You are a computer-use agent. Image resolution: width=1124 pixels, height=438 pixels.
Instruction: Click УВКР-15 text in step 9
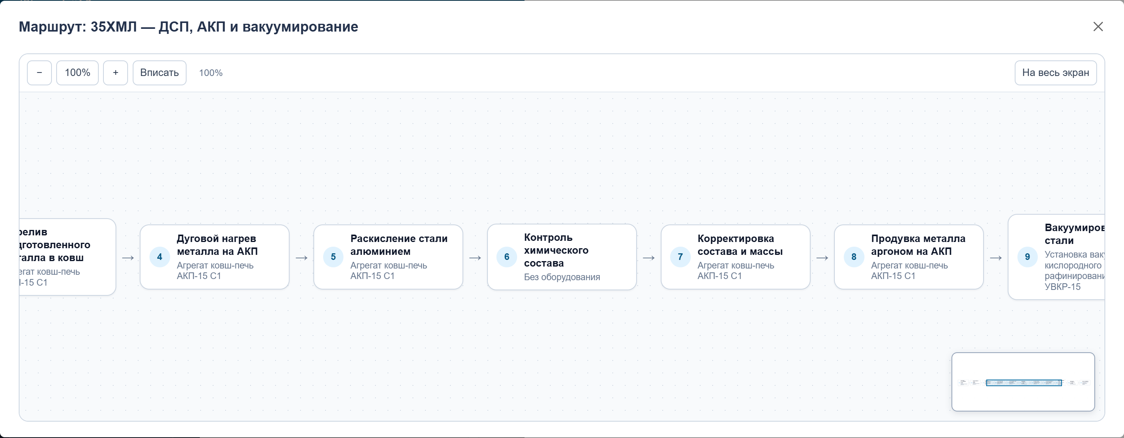coord(1062,287)
